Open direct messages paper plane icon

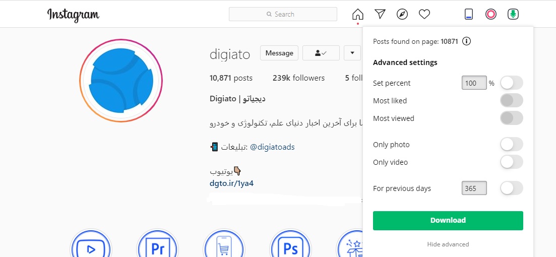point(380,14)
